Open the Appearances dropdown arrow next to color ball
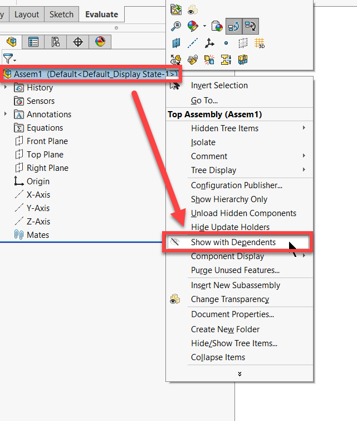The width and height of the screenshot is (357, 421). click(204, 26)
